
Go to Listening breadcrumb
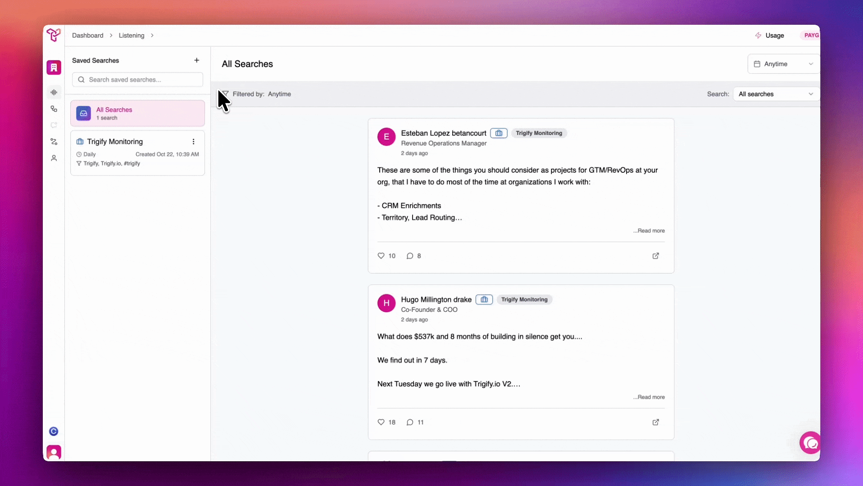[132, 36]
